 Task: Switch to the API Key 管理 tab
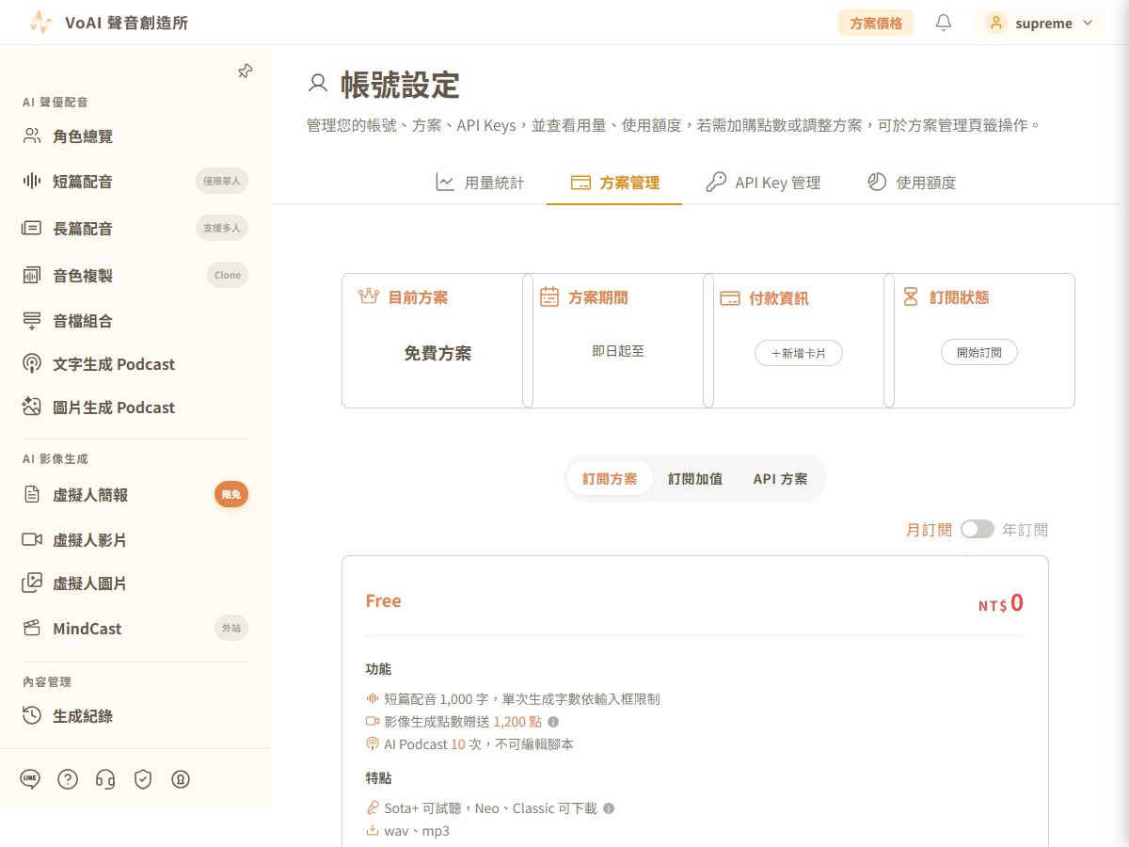tap(763, 183)
